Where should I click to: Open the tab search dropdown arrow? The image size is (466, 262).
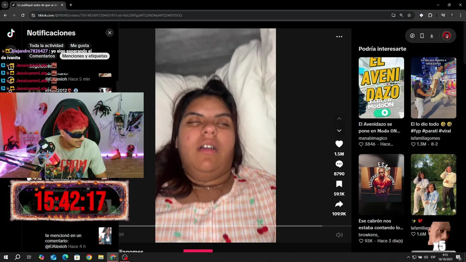point(5,5)
